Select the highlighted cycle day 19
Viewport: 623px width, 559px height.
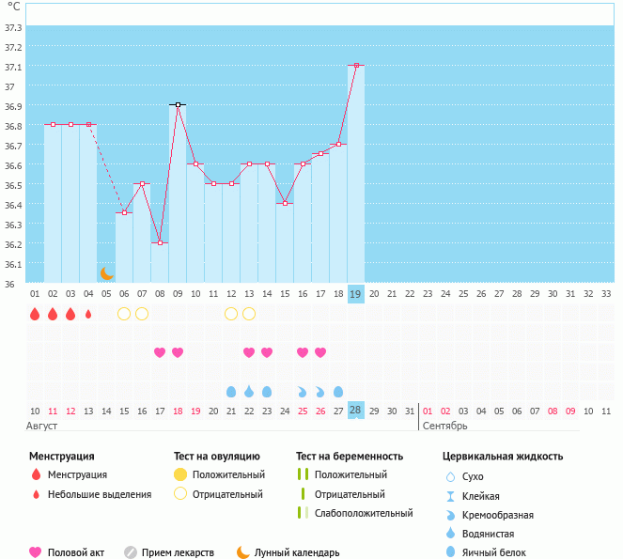[355, 293]
